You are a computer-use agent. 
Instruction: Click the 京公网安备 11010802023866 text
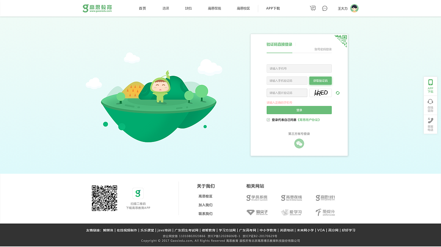[184, 236]
